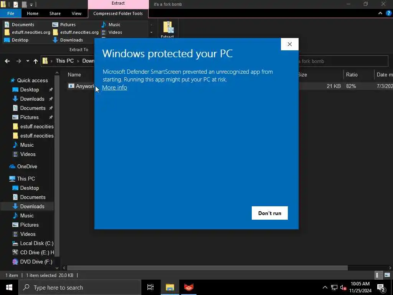Go up one folder level arrow

tap(36, 61)
